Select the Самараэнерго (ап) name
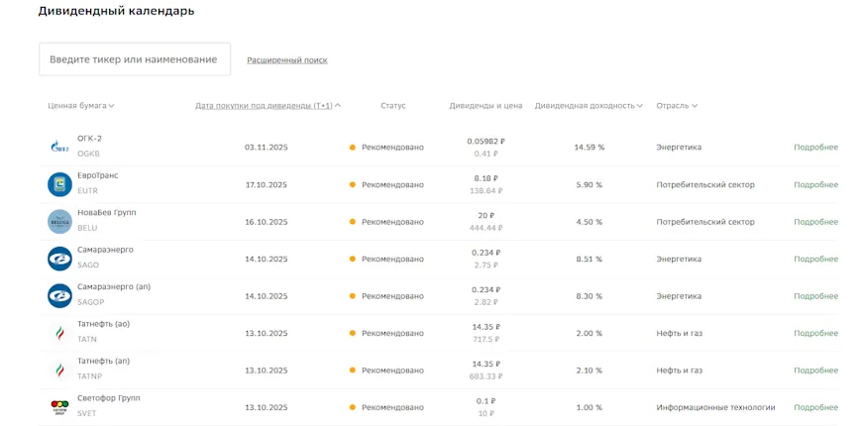The image size is (862, 426). click(x=114, y=287)
